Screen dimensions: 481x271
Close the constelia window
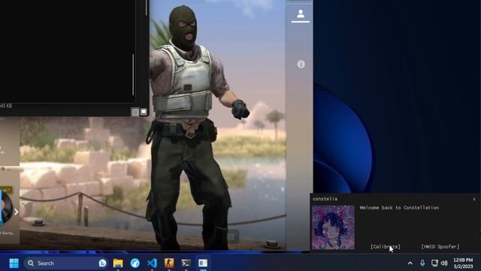(x=474, y=199)
